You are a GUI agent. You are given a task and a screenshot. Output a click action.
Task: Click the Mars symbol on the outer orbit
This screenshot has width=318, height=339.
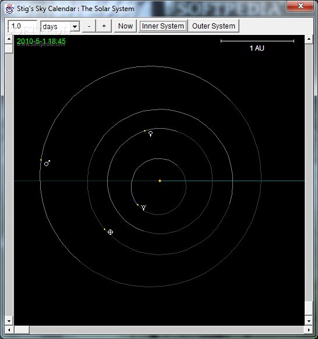pyautogui.click(x=47, y=163)
